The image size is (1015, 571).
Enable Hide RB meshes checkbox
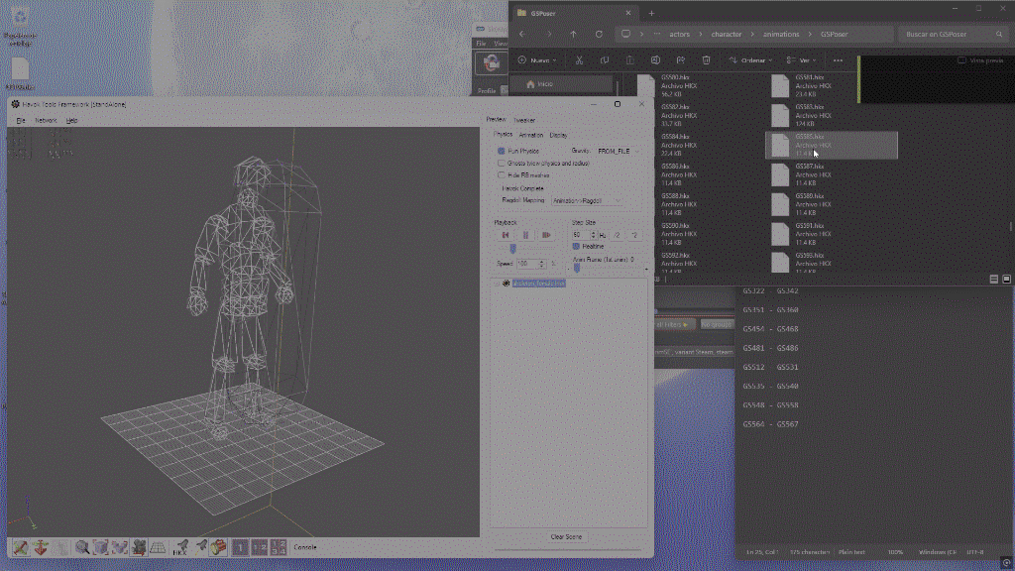coord(501,174)
